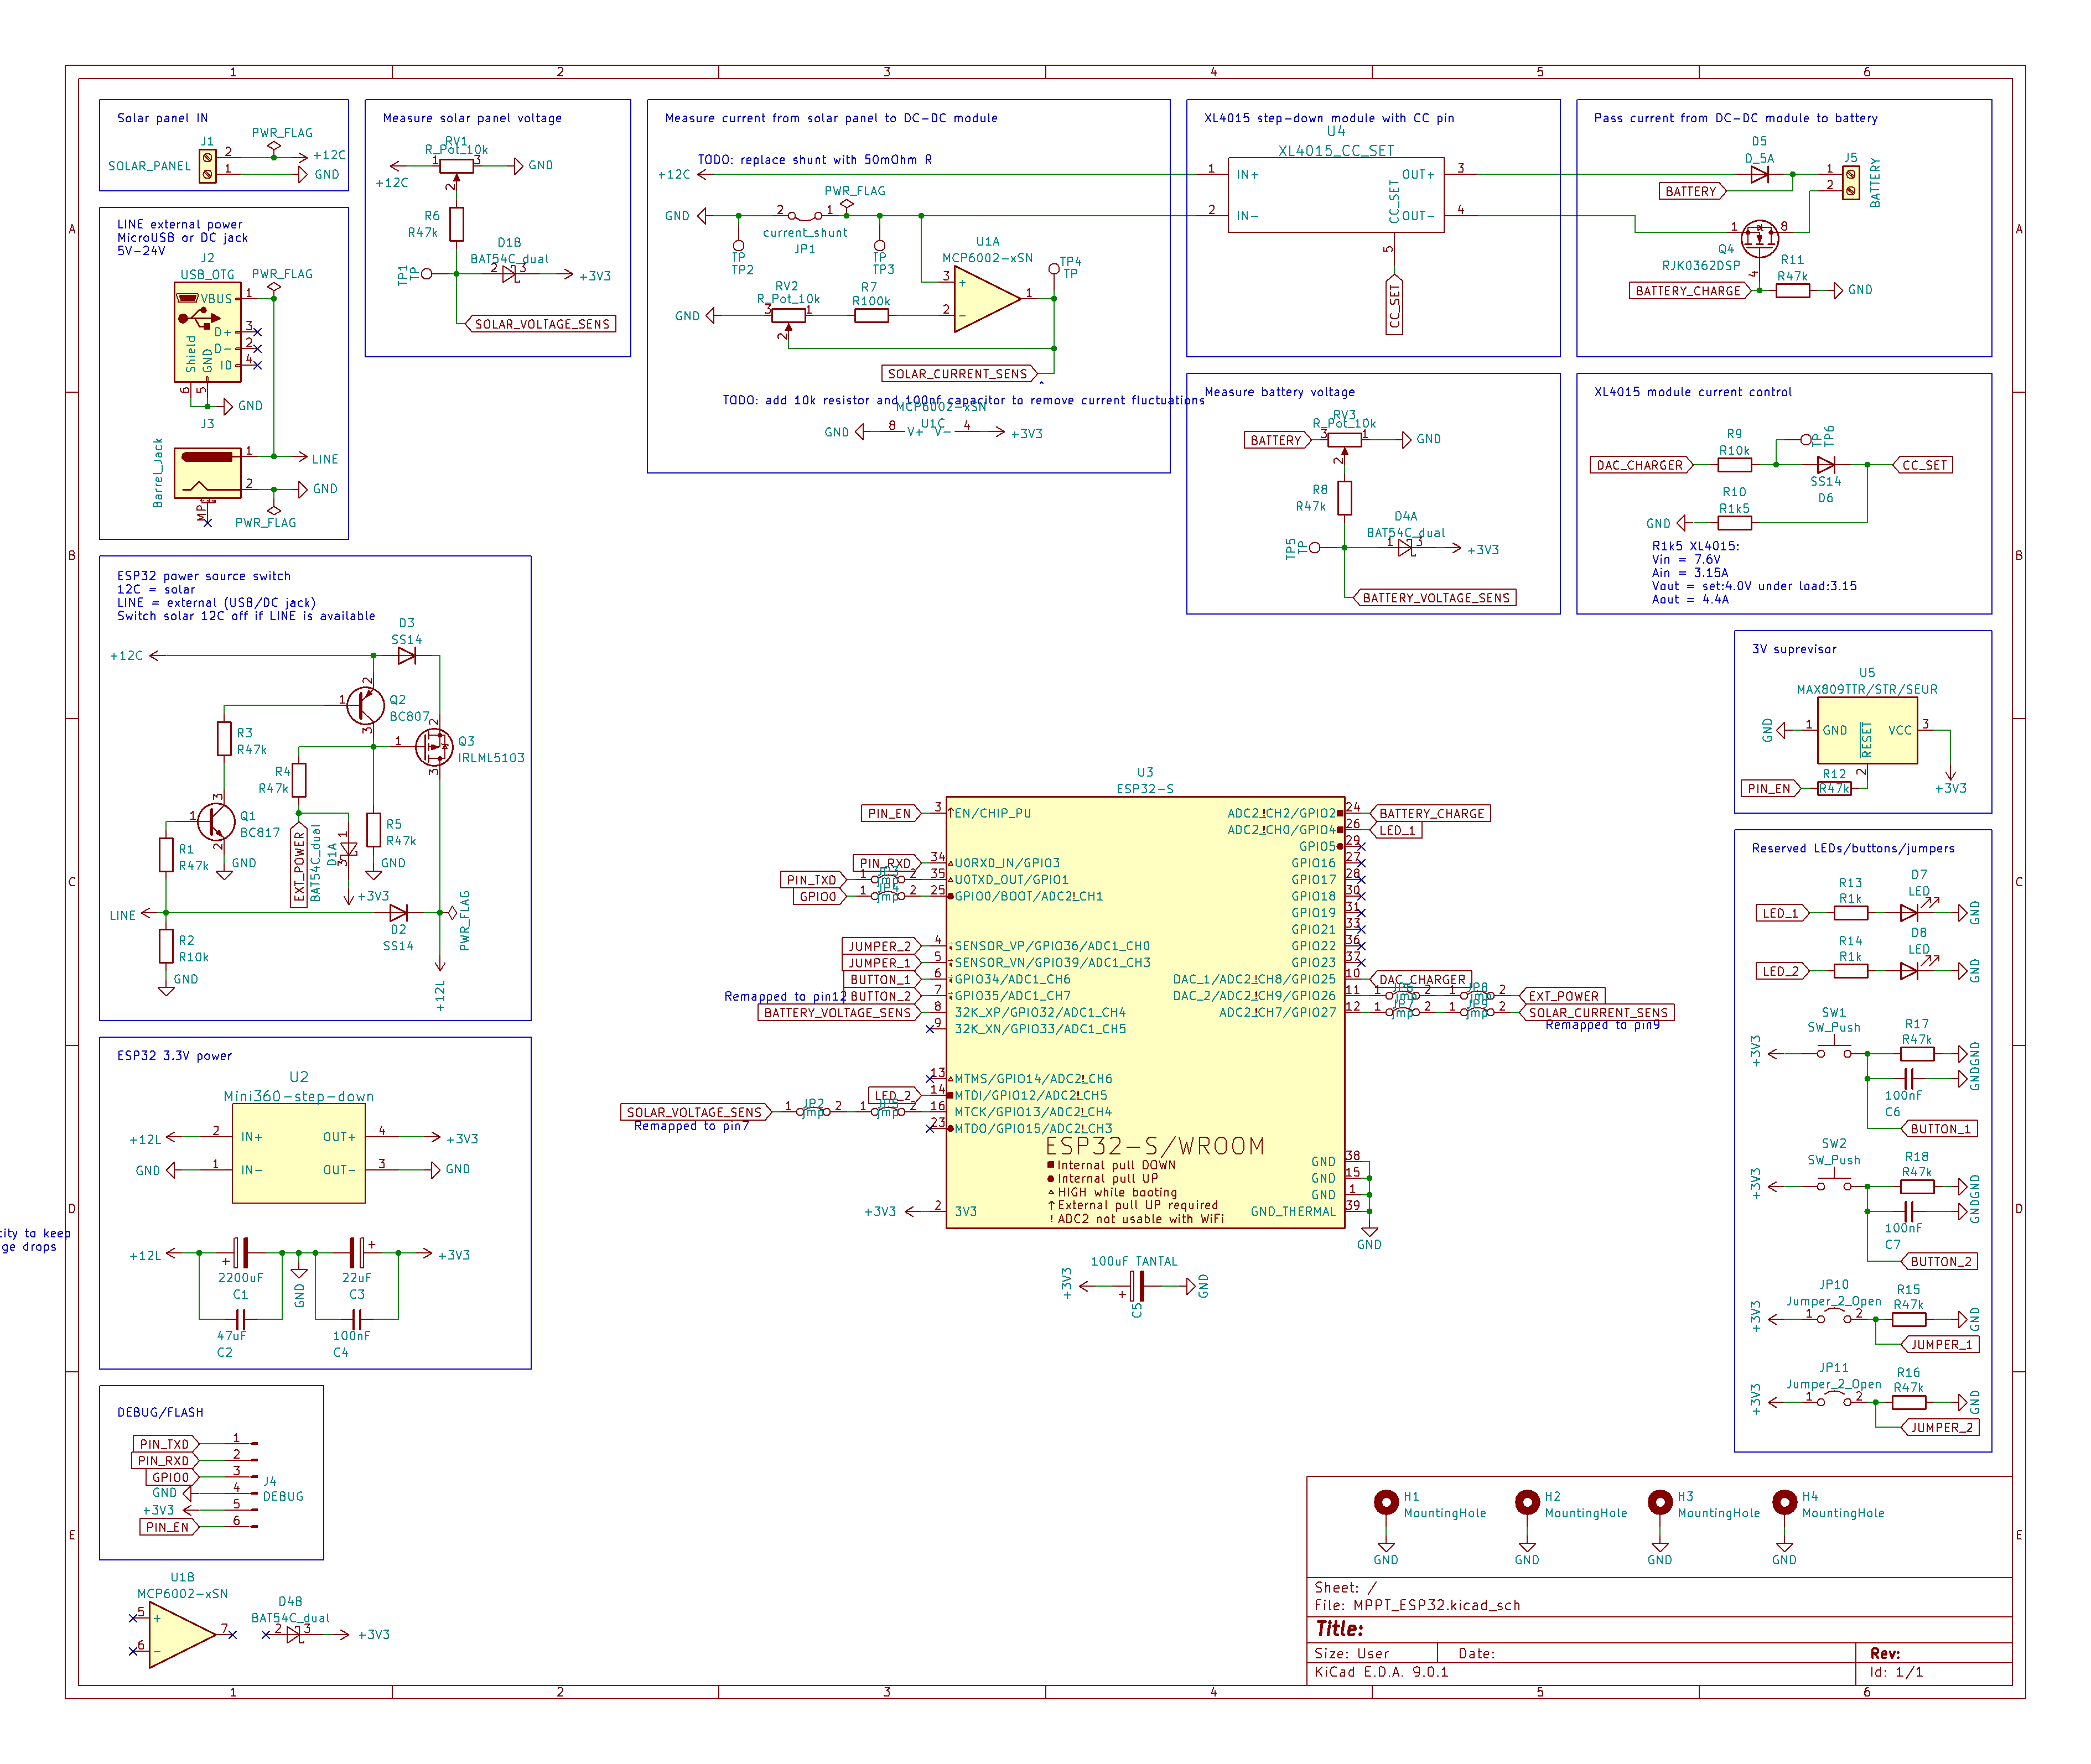Click diode D6 SS14 before CC_SET
The image size is (2091, 1764).
[1825, 465]
